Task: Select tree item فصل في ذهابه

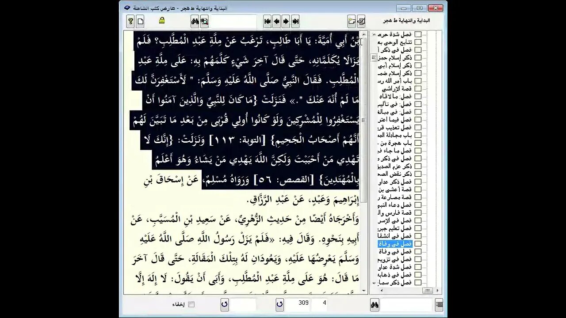Action: (395, 275)
